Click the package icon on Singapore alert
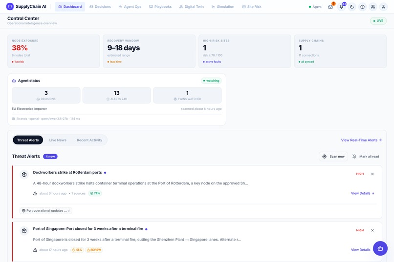394x262 pixels. click(x=24, y=231)
